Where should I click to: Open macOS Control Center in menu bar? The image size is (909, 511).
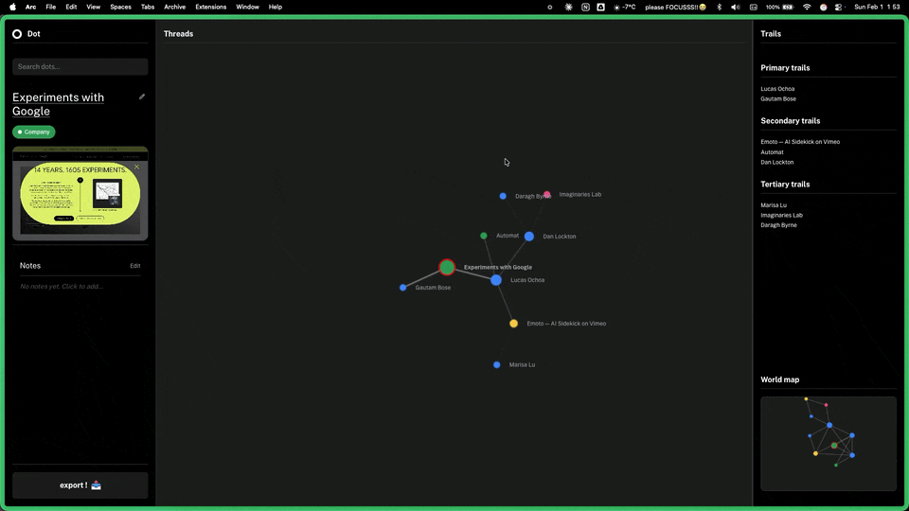point(839,7)
